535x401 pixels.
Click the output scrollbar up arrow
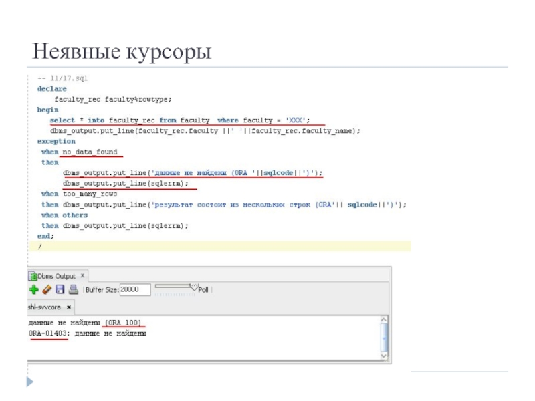tap(384, 320)
